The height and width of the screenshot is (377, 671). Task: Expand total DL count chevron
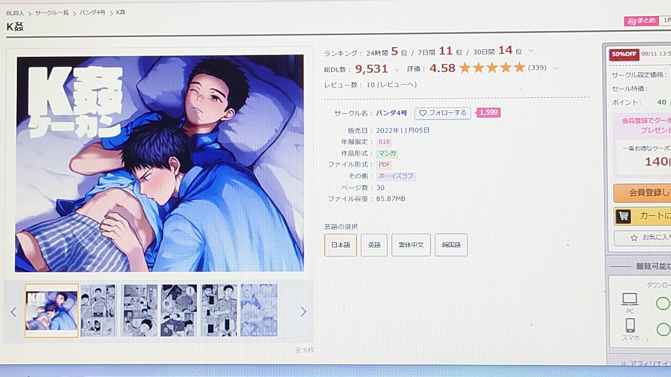tap(397, 70)
